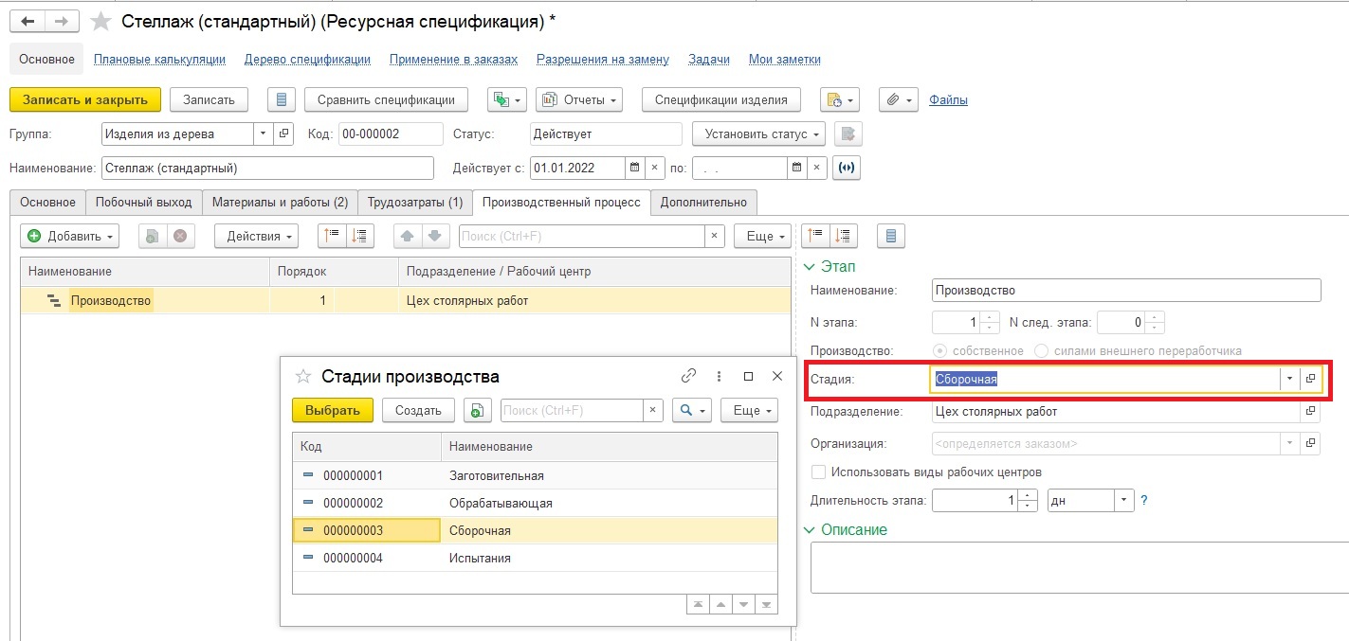The height and width of the screenshot is (641, 1349).
Task: Open calendar for Действует с date
Action: point(634,169)
